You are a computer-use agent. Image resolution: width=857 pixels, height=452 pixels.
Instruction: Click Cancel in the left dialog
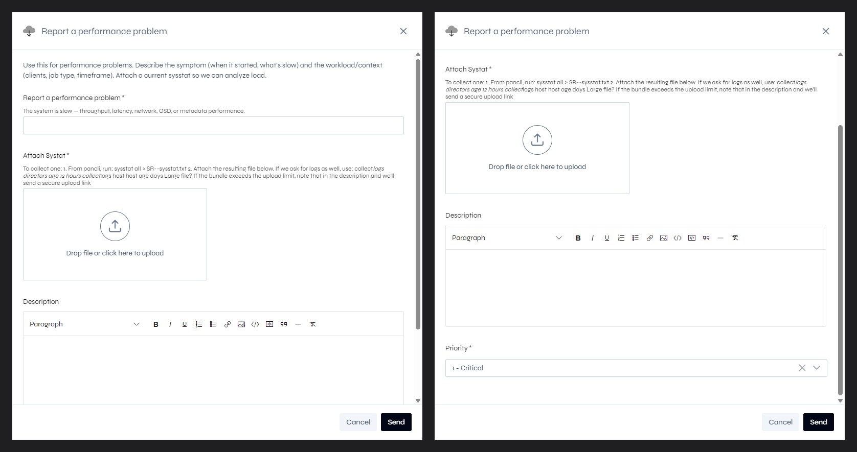coord(358,422)
